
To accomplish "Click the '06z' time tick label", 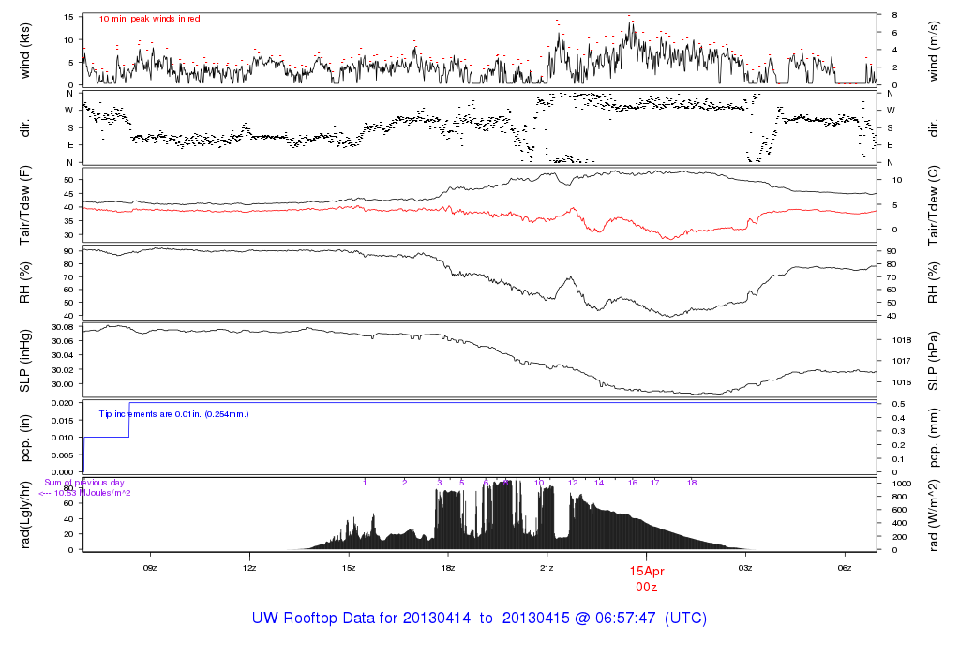I will coord(845,569).
